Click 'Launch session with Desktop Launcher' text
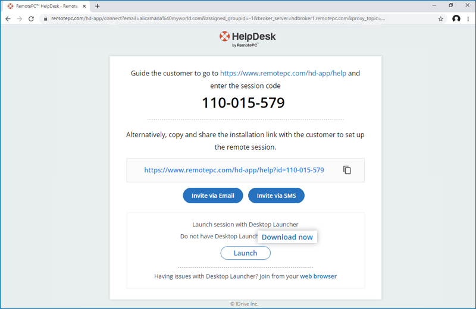The image size is (476, 309). pos(245,225)
